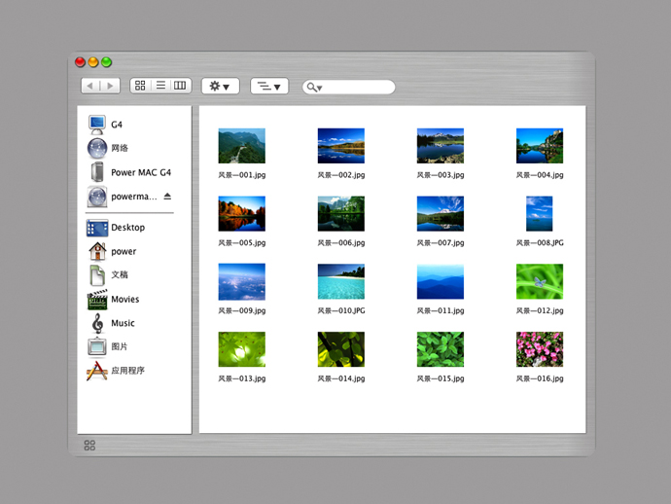Select the 网络 network globe icon
671x504 pixels.
97,149
